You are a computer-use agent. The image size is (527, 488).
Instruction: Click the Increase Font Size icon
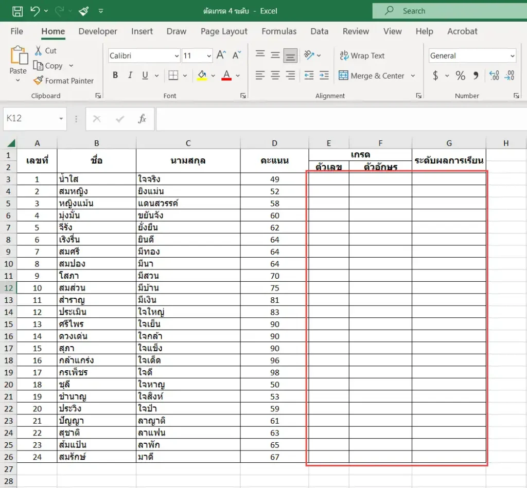point(221,55)
